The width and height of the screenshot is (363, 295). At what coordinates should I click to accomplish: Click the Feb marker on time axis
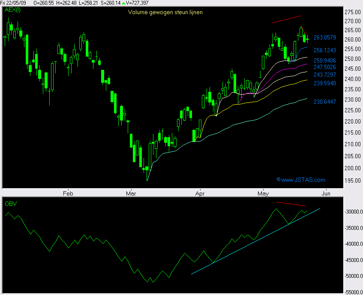tap(68, 193)
